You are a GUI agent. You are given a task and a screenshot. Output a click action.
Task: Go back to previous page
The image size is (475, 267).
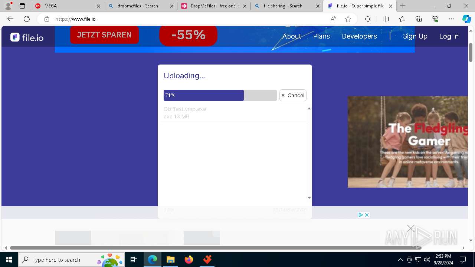[10, 19]
